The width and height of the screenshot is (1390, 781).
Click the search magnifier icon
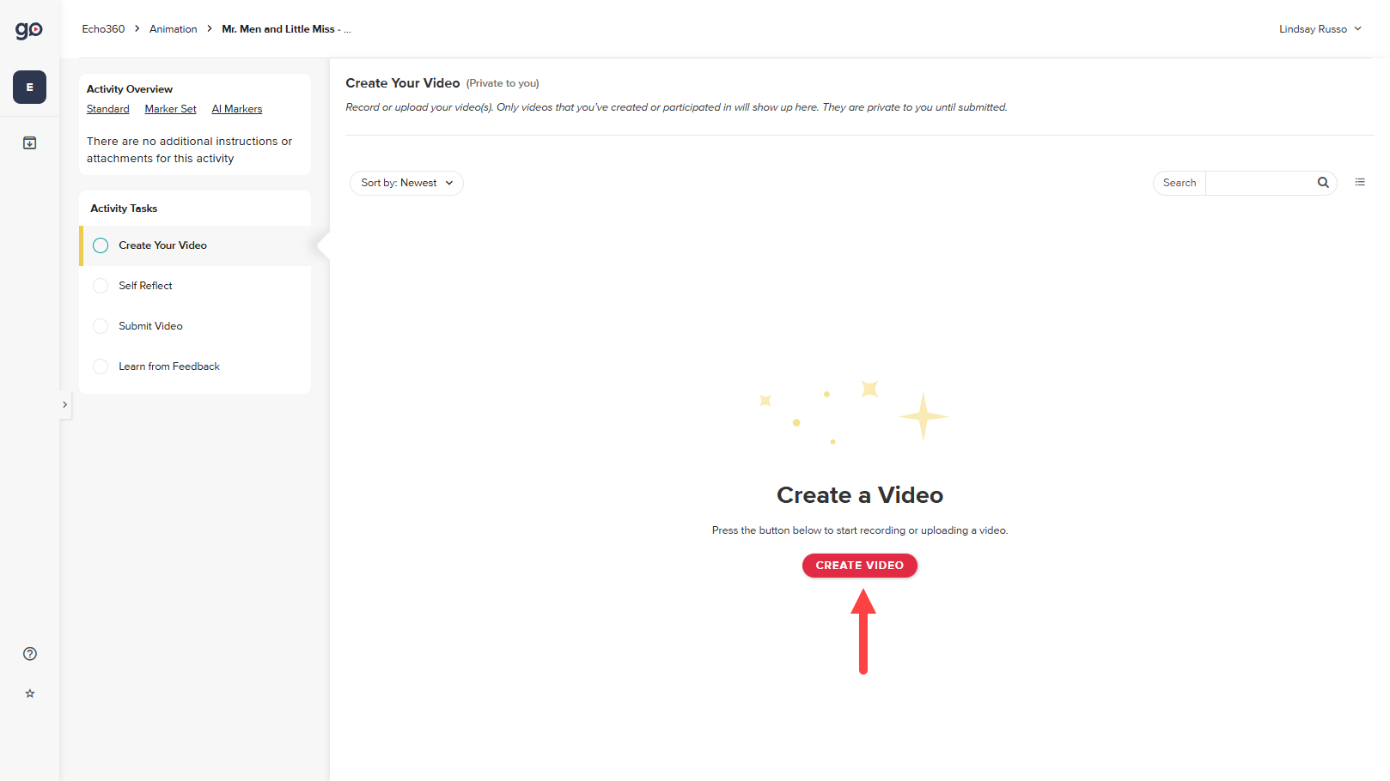[1322, 182]
